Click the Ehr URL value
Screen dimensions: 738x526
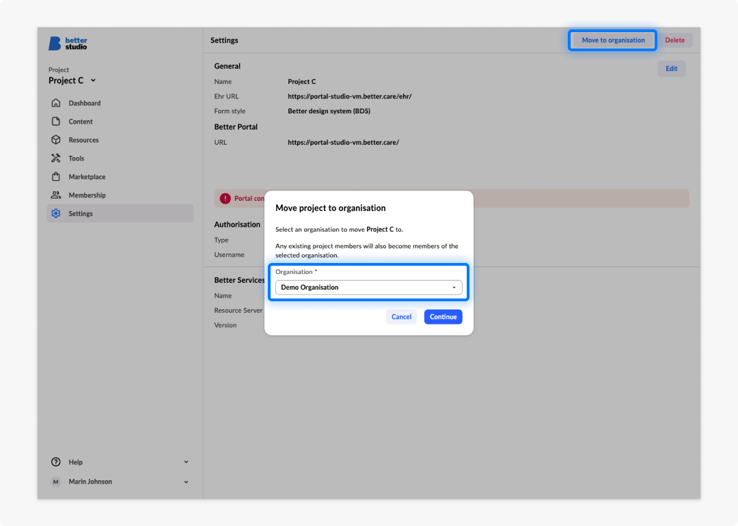[350, 96]
